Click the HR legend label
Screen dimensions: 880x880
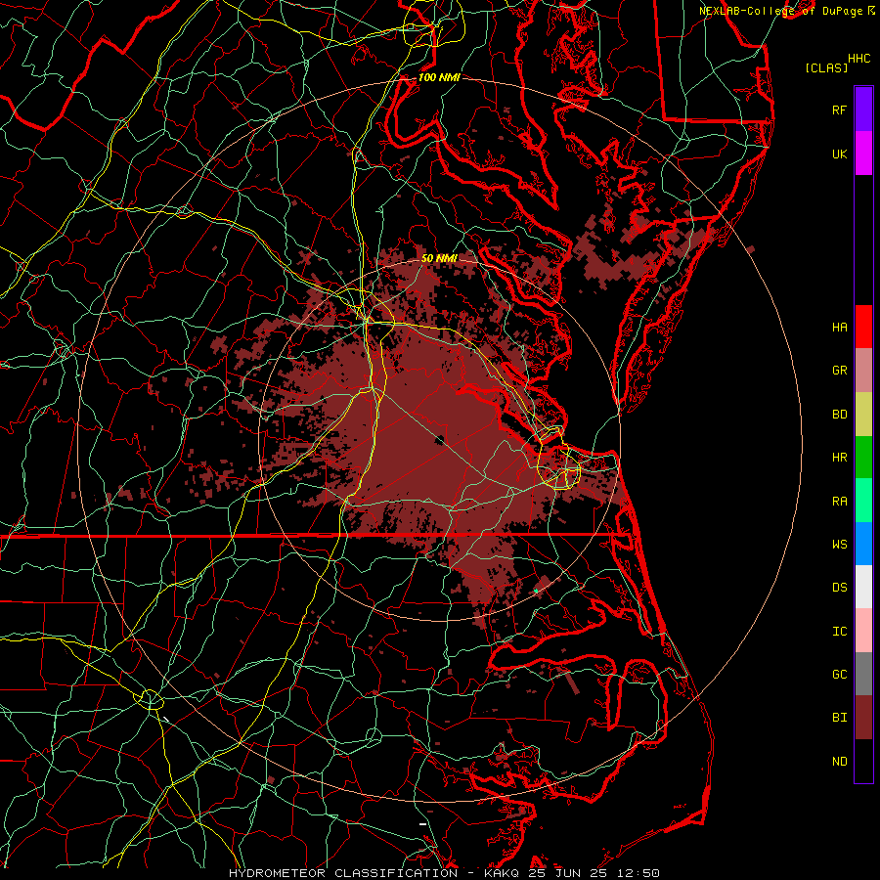point(839,458)
